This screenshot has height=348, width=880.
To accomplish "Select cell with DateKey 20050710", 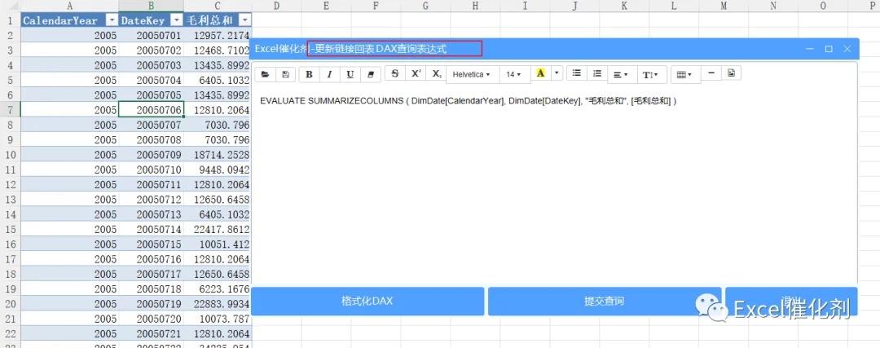I will [x=152, y=169].
